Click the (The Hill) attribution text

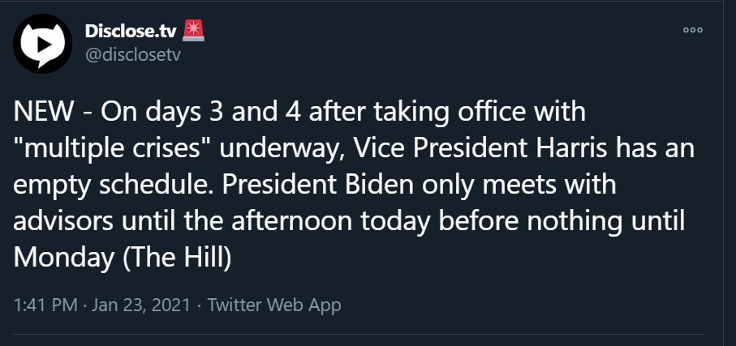[177, 258]
